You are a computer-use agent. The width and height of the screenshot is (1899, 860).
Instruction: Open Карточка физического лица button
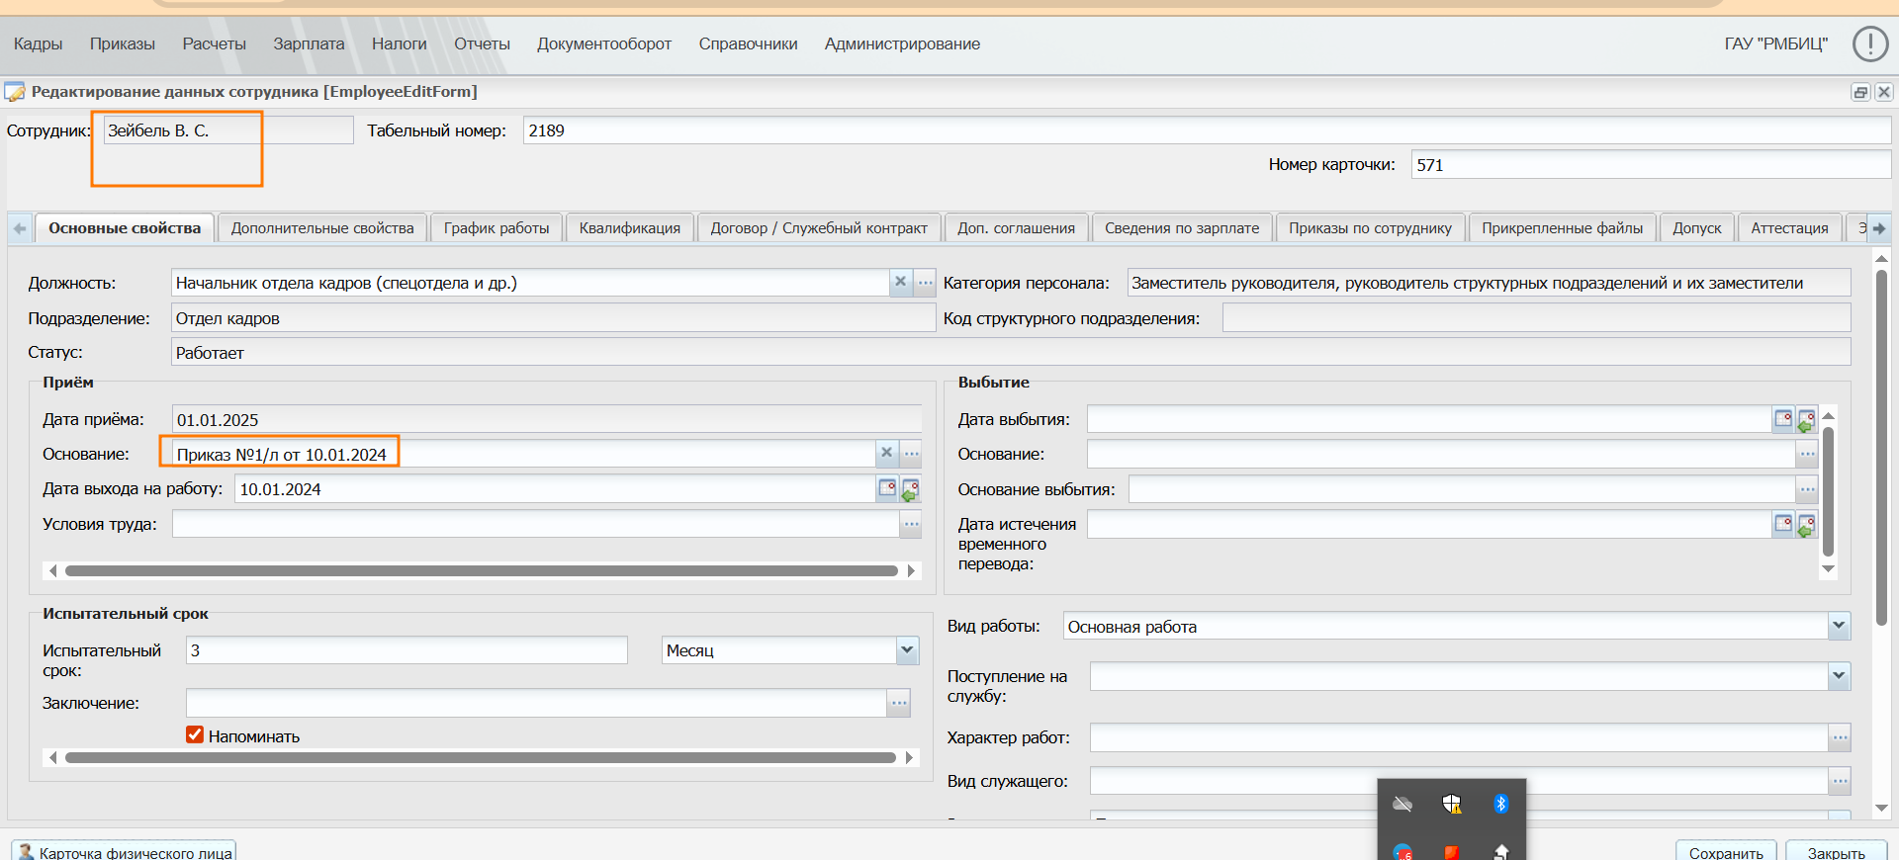(125, 851)
